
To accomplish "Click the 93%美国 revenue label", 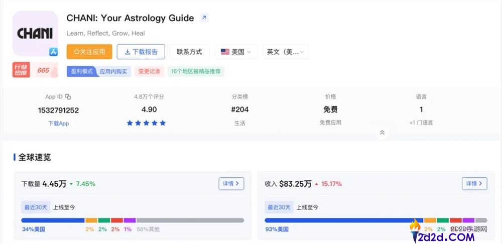I will click(277, 229).
